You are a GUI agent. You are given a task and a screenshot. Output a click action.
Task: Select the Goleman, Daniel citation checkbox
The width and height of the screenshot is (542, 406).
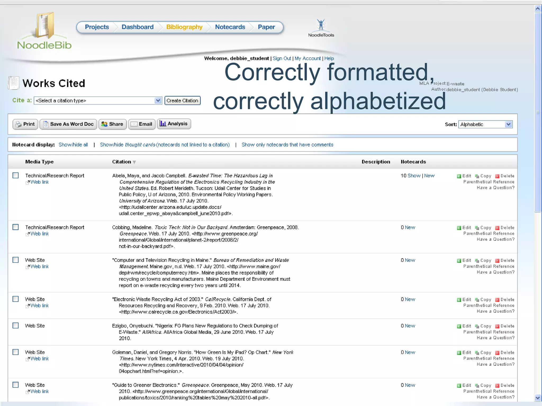(x=16, y=352)
